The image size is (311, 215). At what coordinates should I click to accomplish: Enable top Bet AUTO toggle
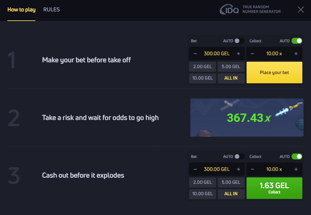click(x=239, y=41)
